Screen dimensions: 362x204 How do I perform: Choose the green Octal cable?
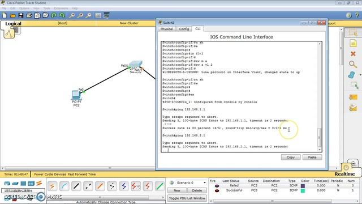click(160, 186)
